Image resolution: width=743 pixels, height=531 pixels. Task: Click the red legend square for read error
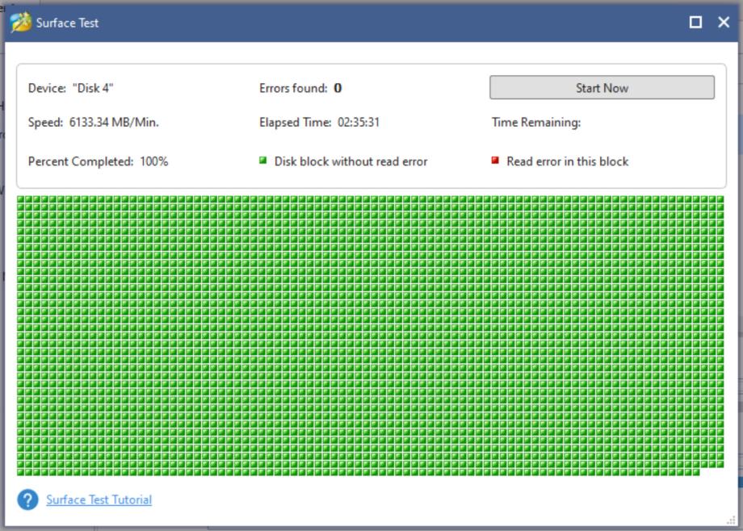coord(495,161)
